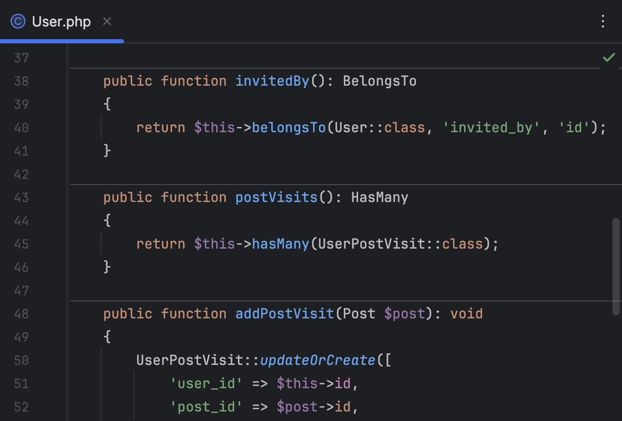Click the 'invited_by' string literal

coord(491,127)
